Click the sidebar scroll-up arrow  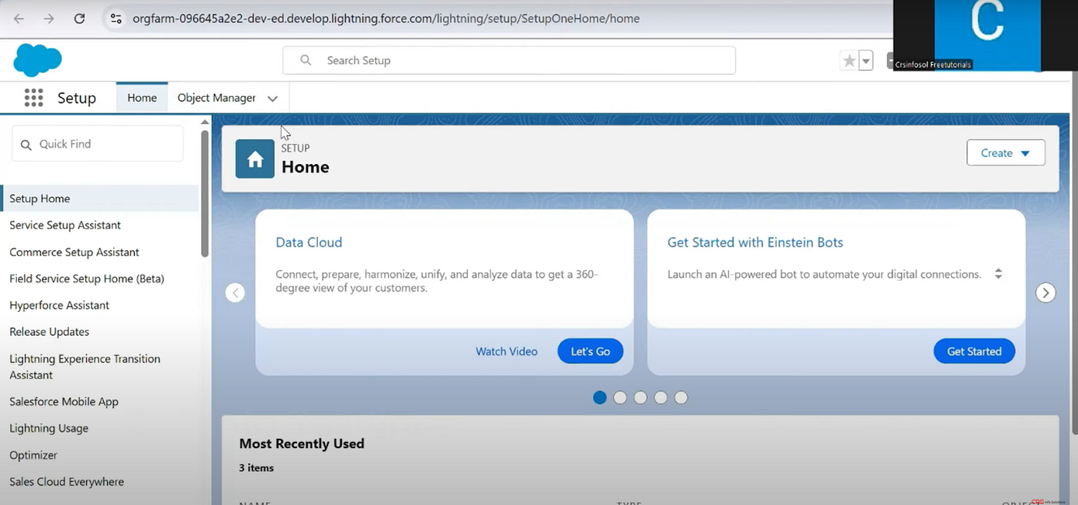pos(205,122)
